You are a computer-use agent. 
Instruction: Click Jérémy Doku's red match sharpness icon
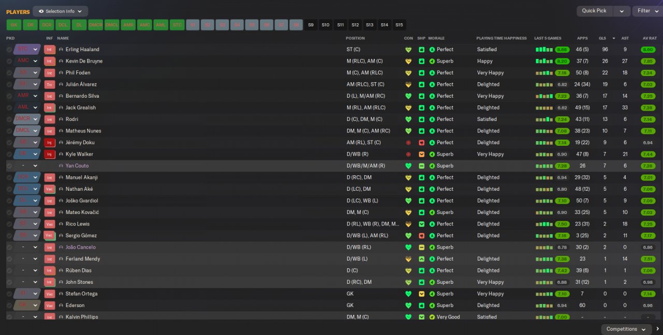coord(422,143)
